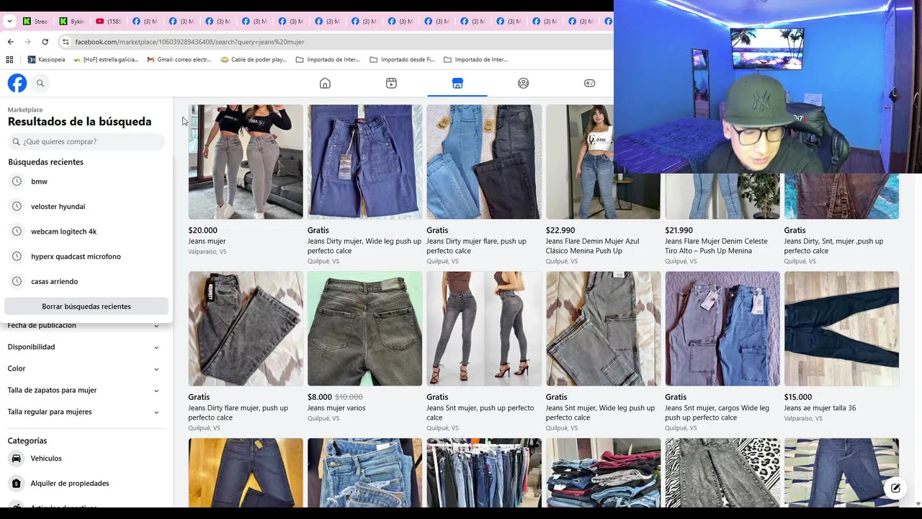Viewport: 922px width, 519px height.
Task: Open listing title Jeans ae mujer talla 36
Action: pos(820,408)
